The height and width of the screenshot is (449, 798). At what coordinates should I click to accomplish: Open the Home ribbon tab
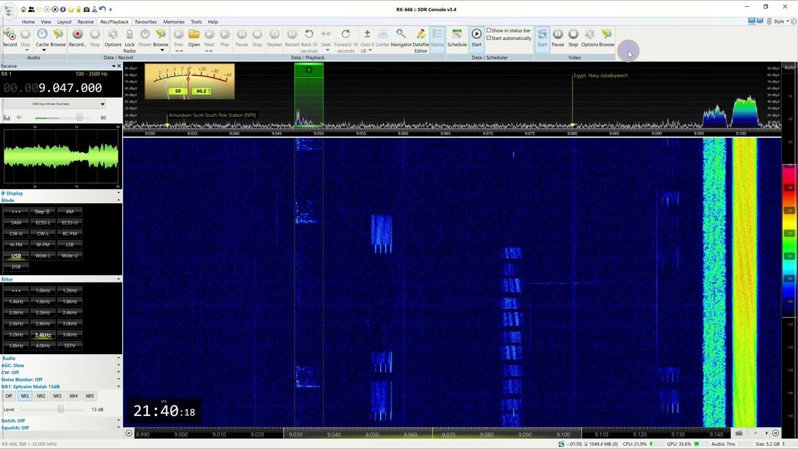tap(28, 22)
